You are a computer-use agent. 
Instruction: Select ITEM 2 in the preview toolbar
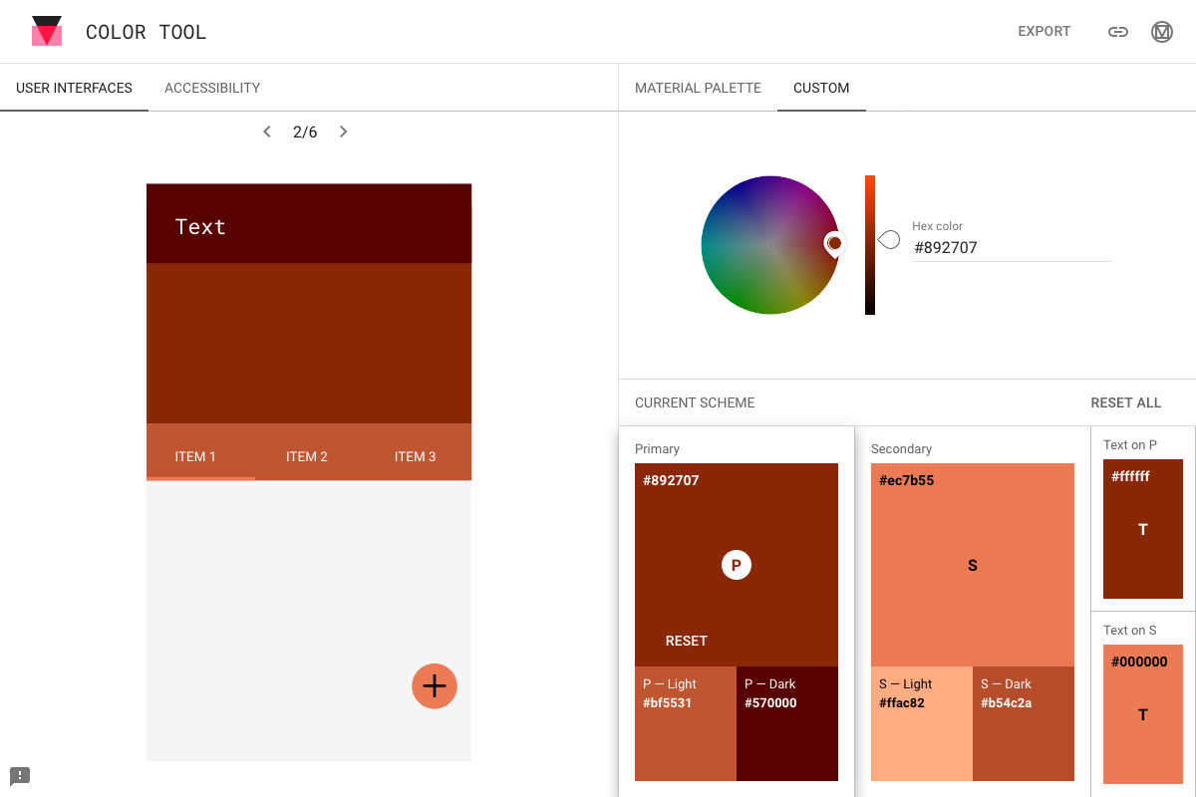(x=307, y=456)
